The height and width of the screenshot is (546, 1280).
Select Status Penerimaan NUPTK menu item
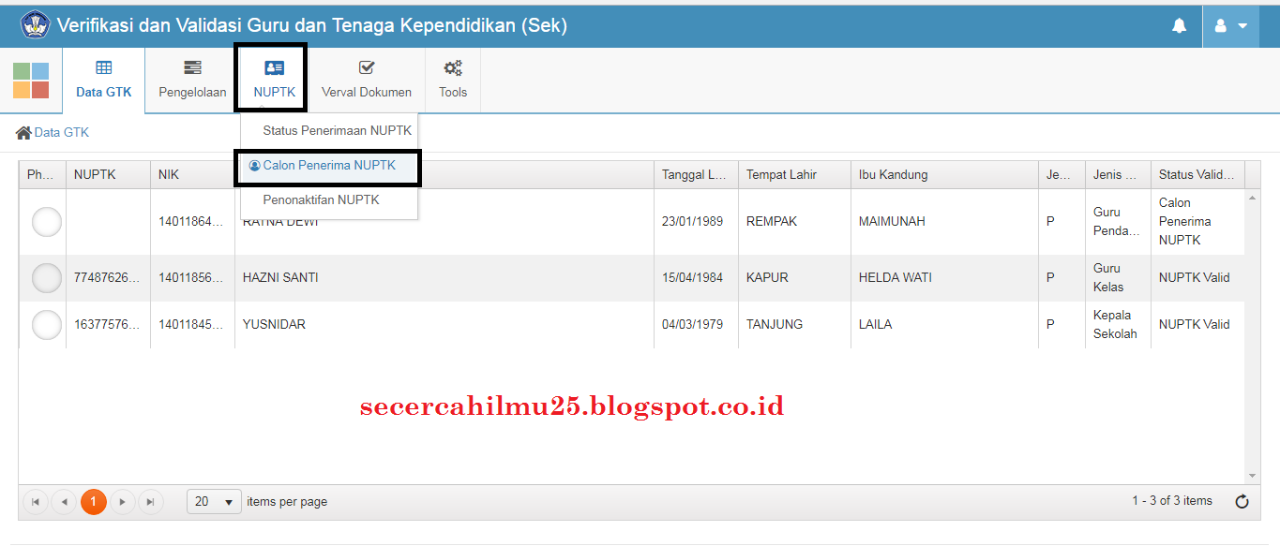(x=329, y=131)
